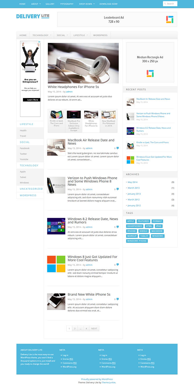Image resolution: width=194 pixels, height=389 pixels.
Task: Select Home tab in main navigation
Action: (23, 35)
